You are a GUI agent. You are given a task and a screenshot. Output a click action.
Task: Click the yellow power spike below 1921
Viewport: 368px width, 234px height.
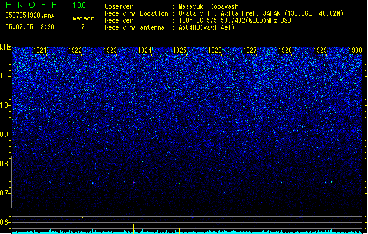click(49, 228)
